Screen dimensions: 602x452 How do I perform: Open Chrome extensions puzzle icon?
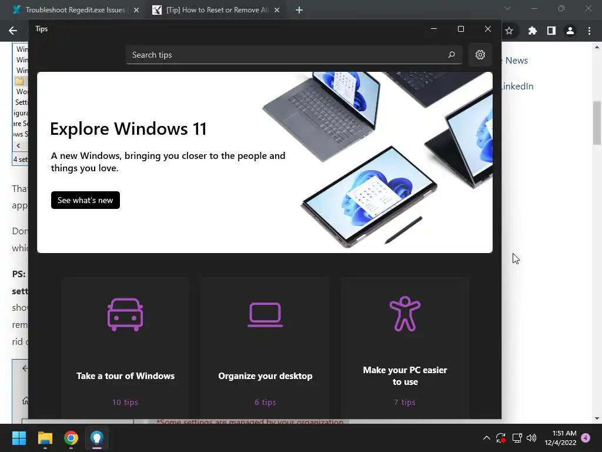click(x=532, y=31)
